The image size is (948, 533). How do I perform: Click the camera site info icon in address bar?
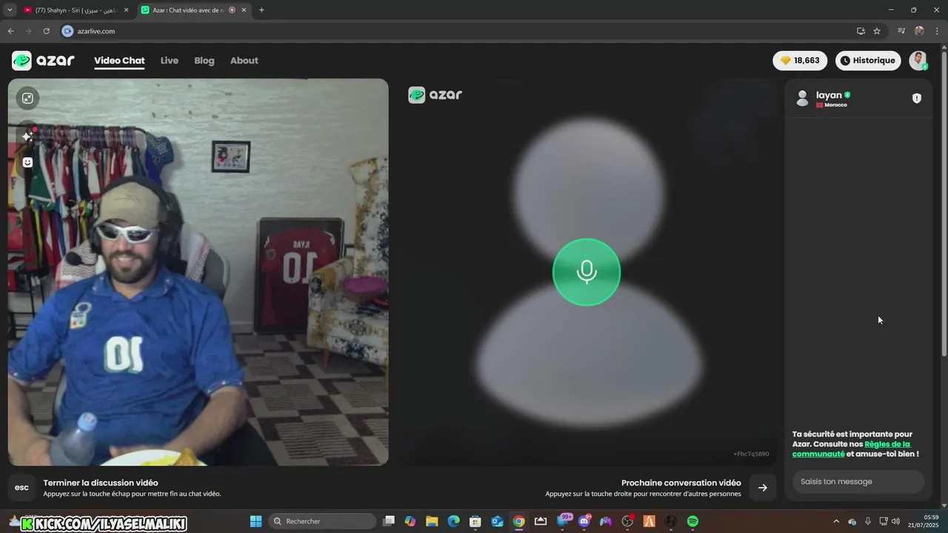(x=67, y=31)
